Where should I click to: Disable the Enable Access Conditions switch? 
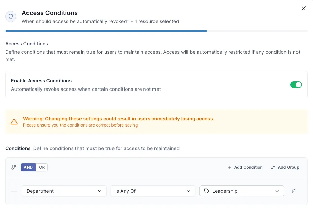pos(296,85)
